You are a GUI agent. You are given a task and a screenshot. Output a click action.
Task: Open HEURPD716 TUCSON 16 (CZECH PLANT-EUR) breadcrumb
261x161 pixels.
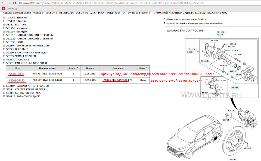tap(91, 13)
